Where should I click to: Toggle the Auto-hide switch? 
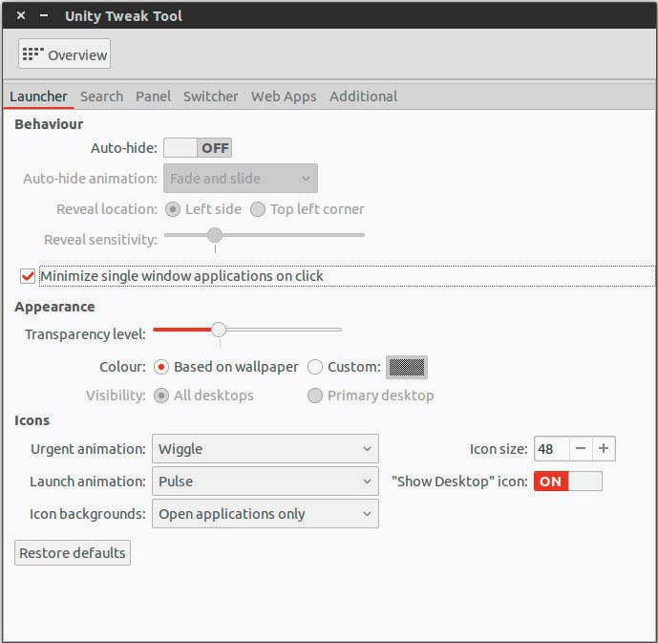point(198,148)
